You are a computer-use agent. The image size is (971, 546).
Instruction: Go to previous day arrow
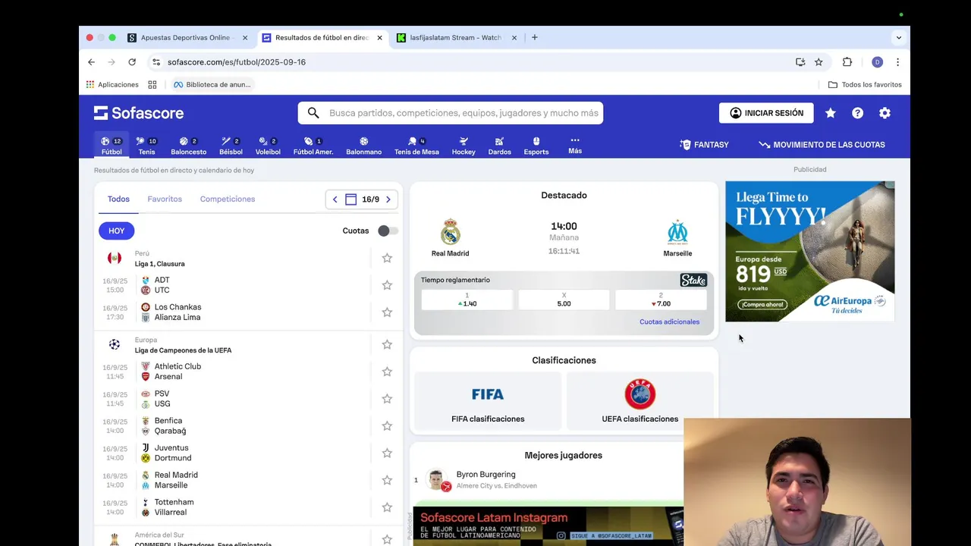[335, 199]
